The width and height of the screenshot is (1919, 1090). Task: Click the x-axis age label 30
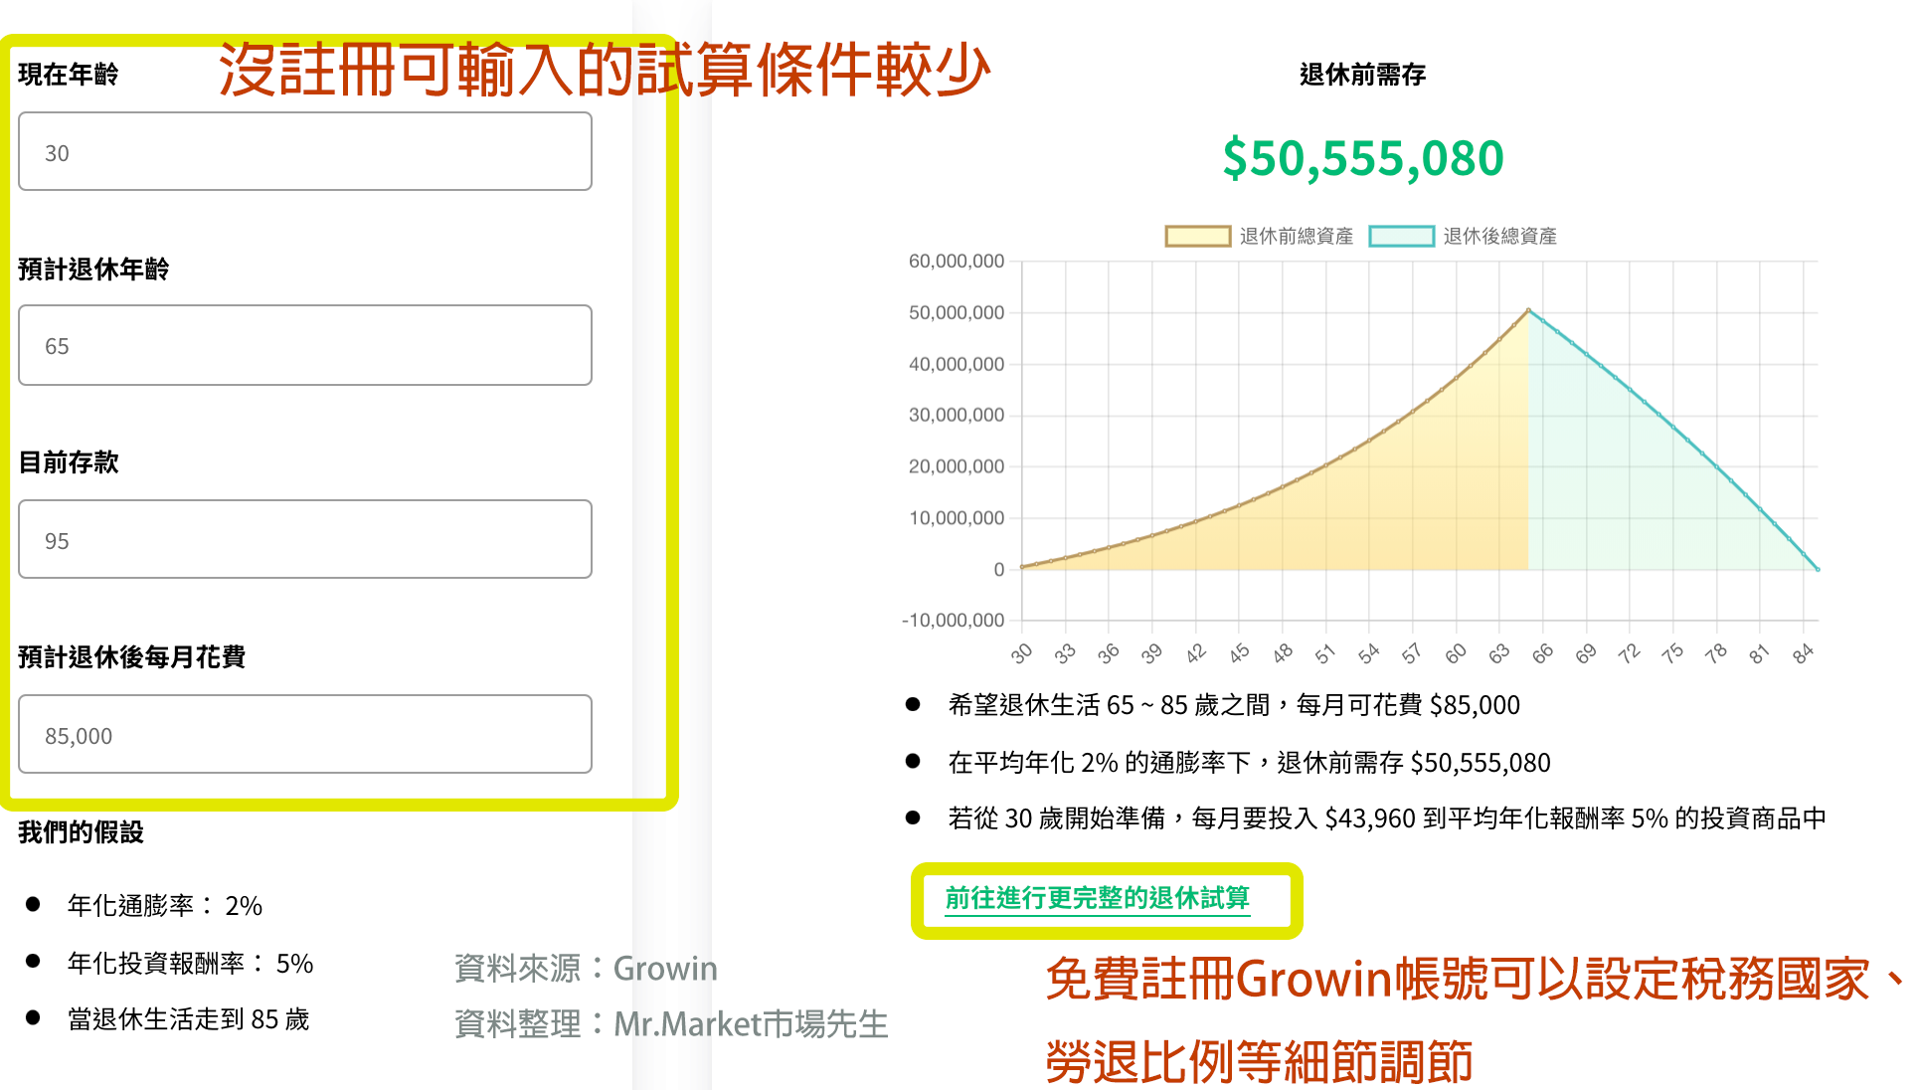coord(1021,653)
